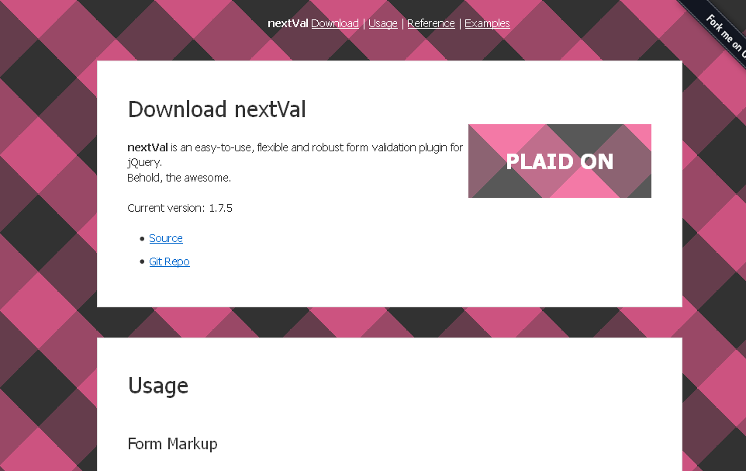Open the Reference navigation link

coord(431,23)
